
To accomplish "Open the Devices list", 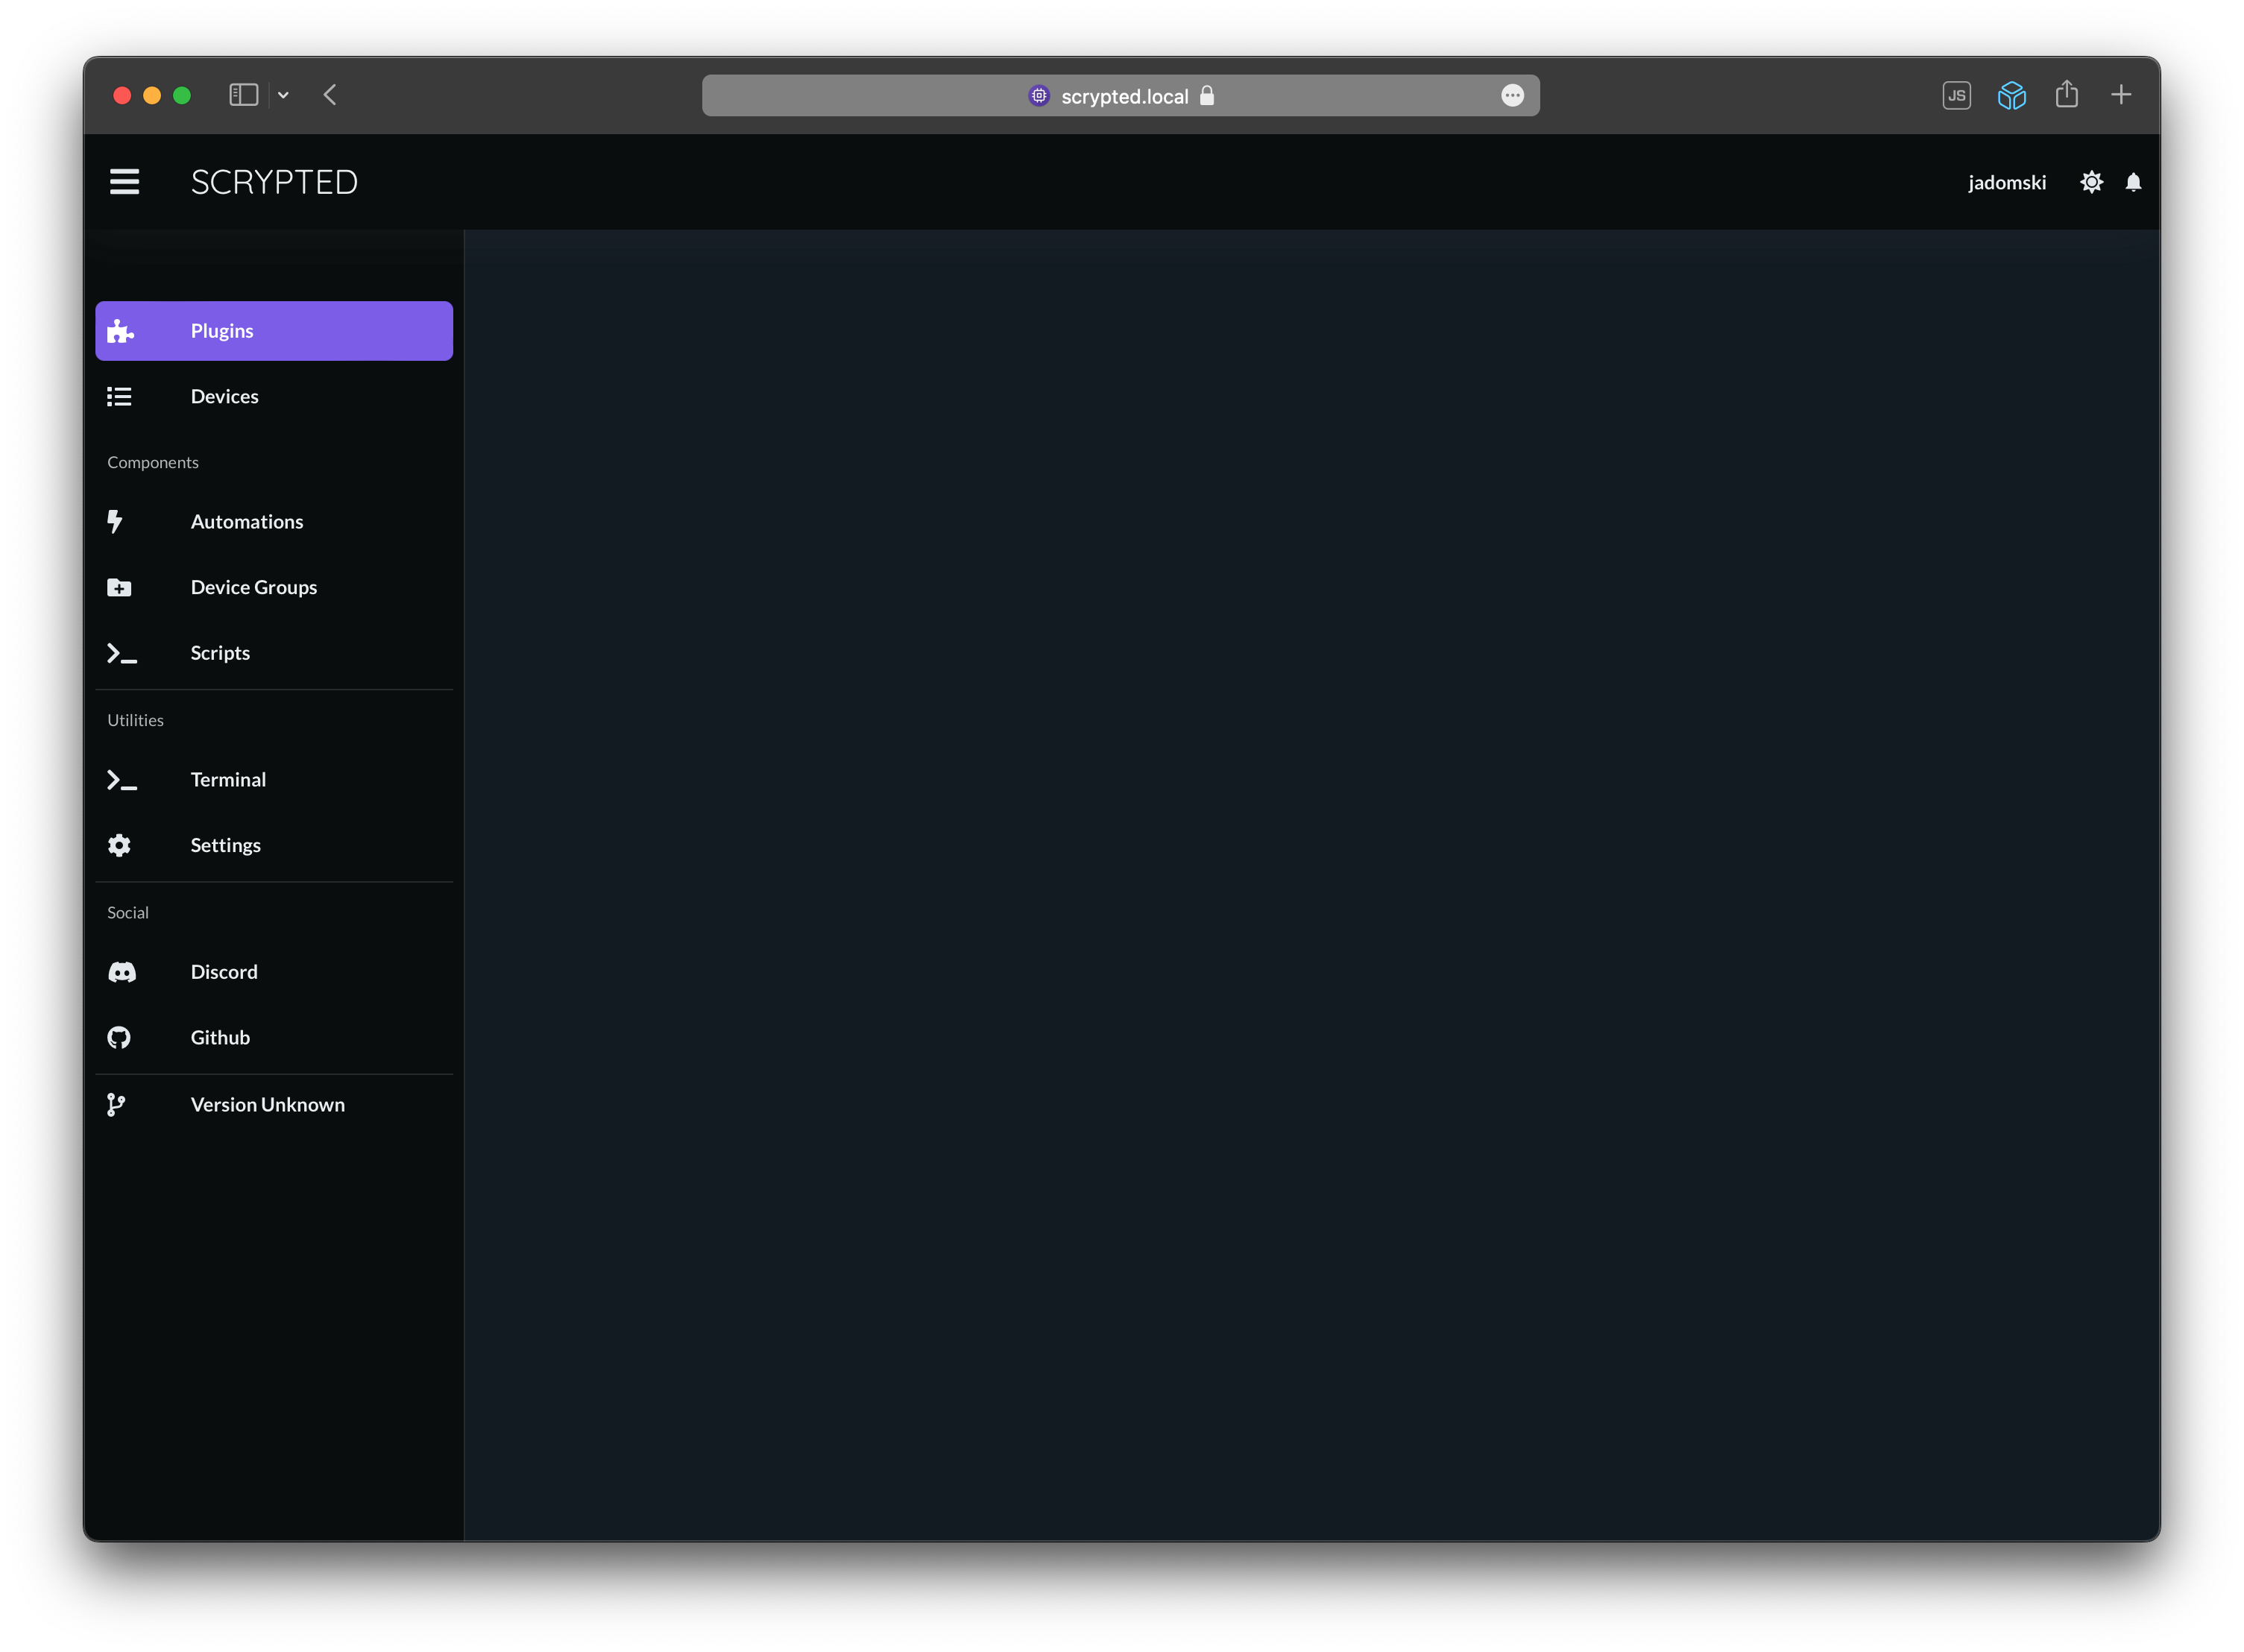I will (x=224, y=397).
